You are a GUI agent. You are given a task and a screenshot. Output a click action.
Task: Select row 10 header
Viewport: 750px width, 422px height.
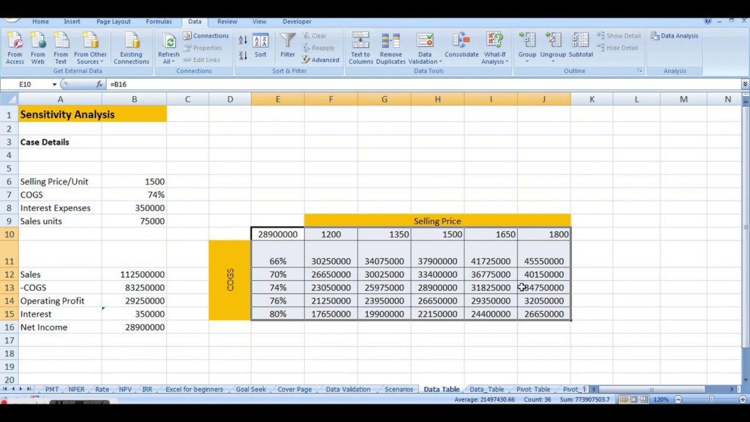[9, 234]
